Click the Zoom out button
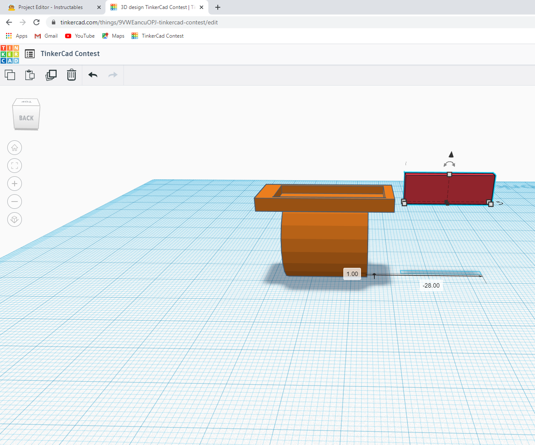Screen dimensions: 535x445 pos(14,201)
